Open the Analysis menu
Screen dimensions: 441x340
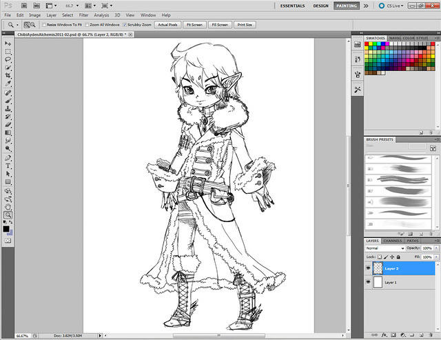(x=101, y=15)
